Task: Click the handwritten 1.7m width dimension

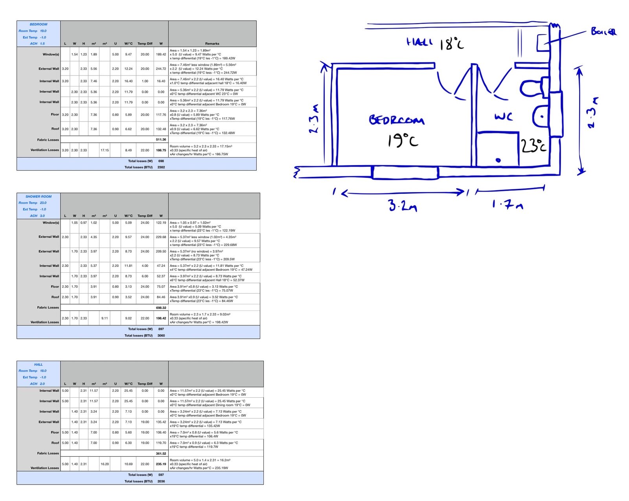Action: coord(508,204)
